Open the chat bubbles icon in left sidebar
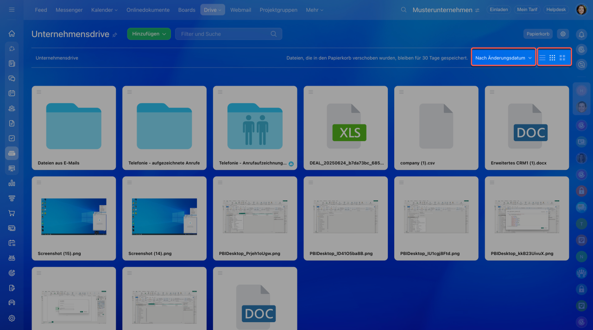This screenshot has height=330, width=593. (x=12, y=78)
